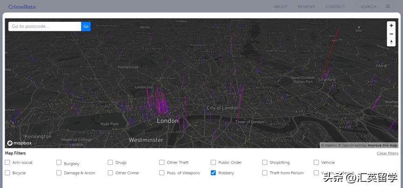Zoom out of the crime map

pyautogui.click(x=391, y=34)
